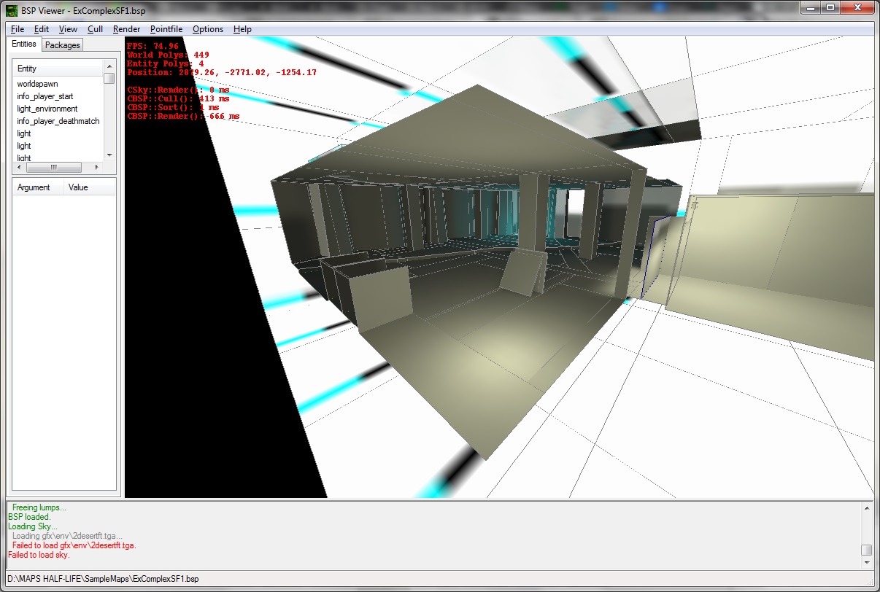
Task: Choose light_environment in the entity list
Action: tap(47, 109)
